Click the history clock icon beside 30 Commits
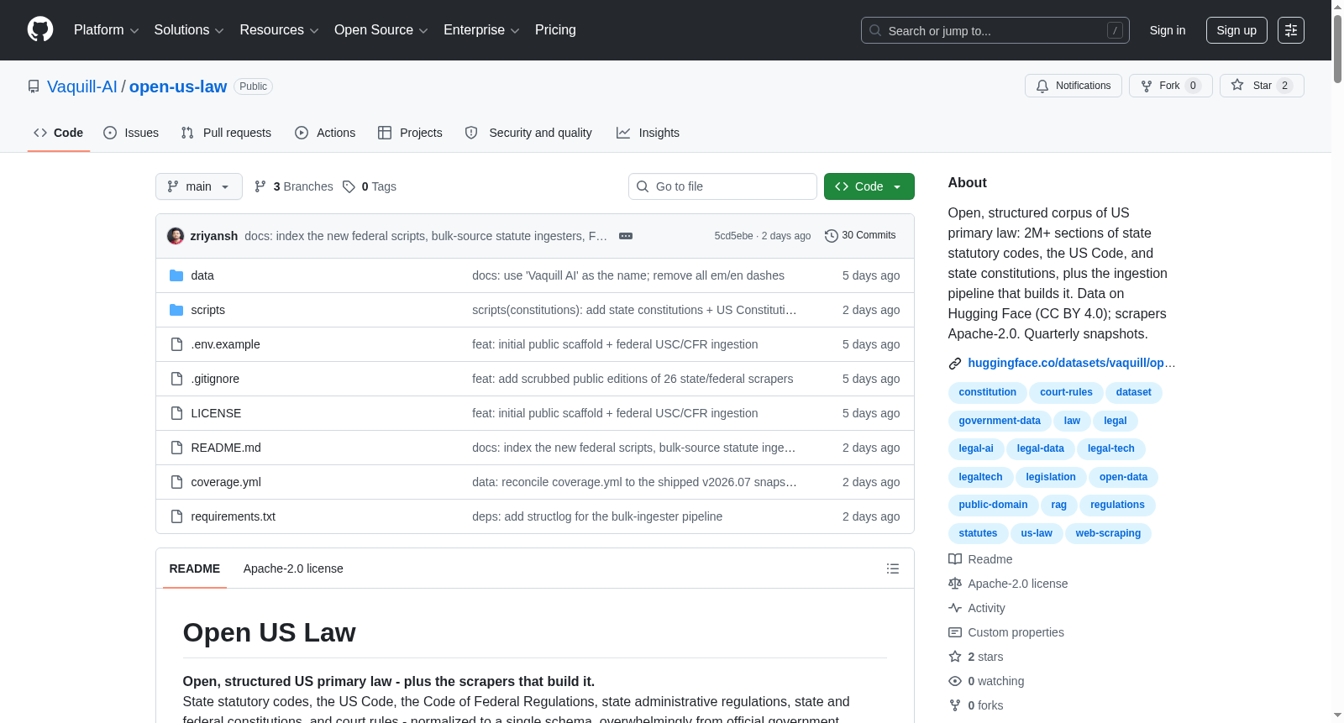This screenshot has height=723, width=1344. point(832,236)
